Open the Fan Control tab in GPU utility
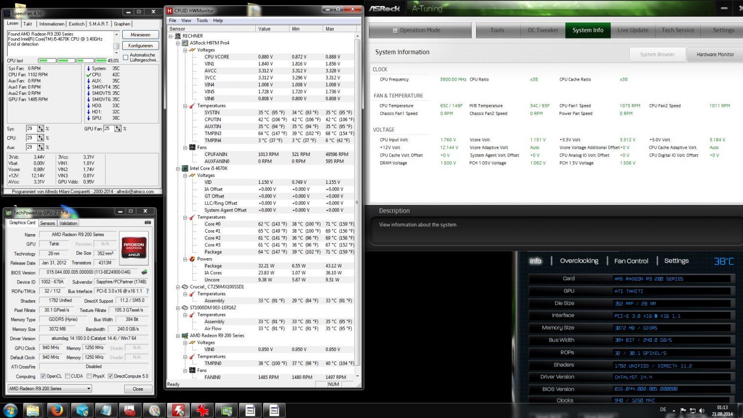The width and height of the screenshot is (743, 418). 631,261
